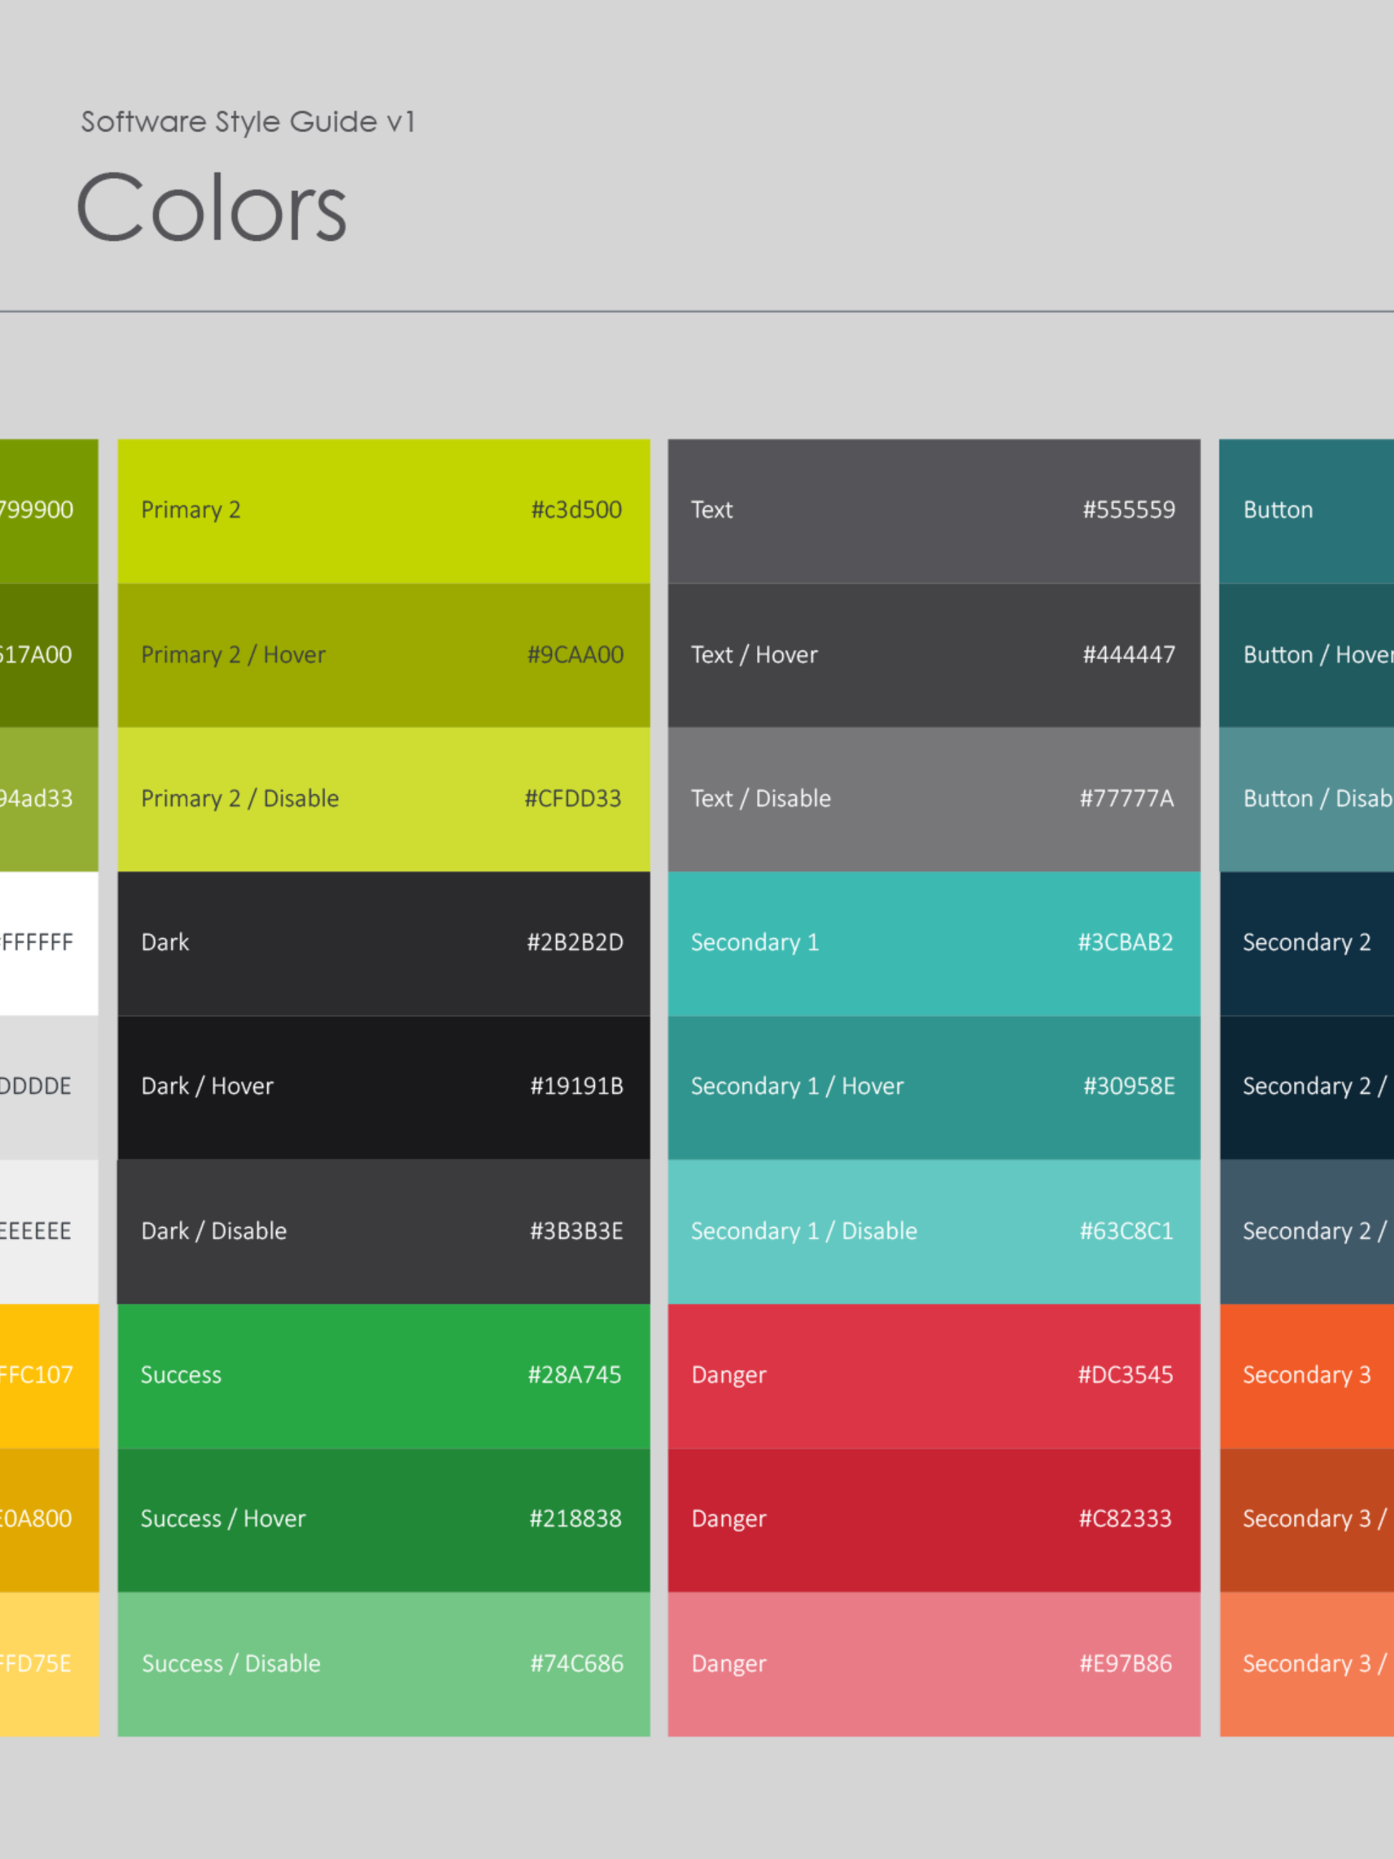Image resolution: width=1394 pixels, height=1859 pixels.
Task: Click the Colors page heading
Action: [x=211, y=207]
